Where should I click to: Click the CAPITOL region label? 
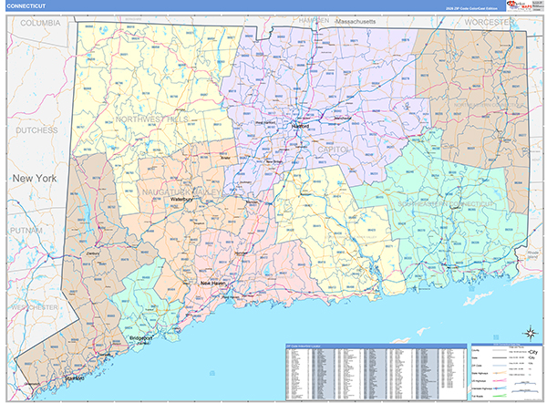333,150
